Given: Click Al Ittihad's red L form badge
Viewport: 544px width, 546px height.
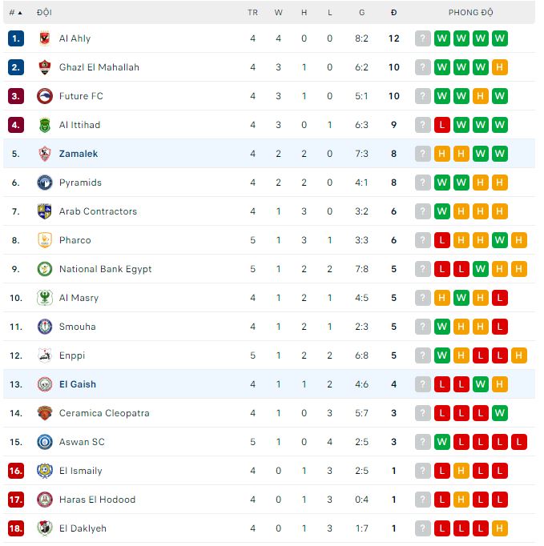Looking at the screenshot, I should [x=442, y=125].
